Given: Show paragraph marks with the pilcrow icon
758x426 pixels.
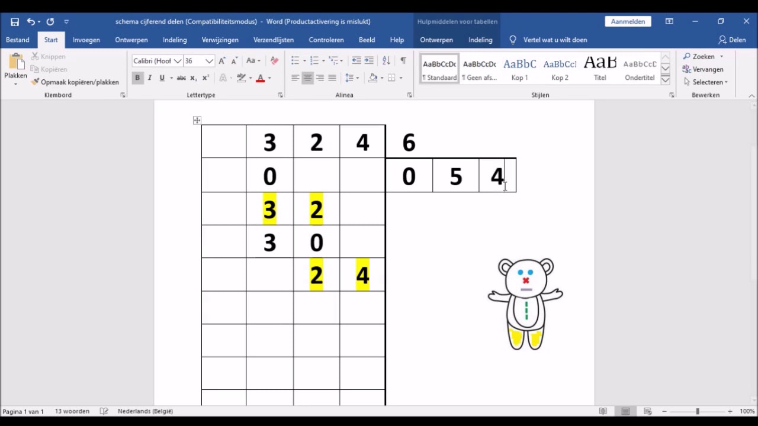Looking at the screenshot, I should [x=403, y=61].
